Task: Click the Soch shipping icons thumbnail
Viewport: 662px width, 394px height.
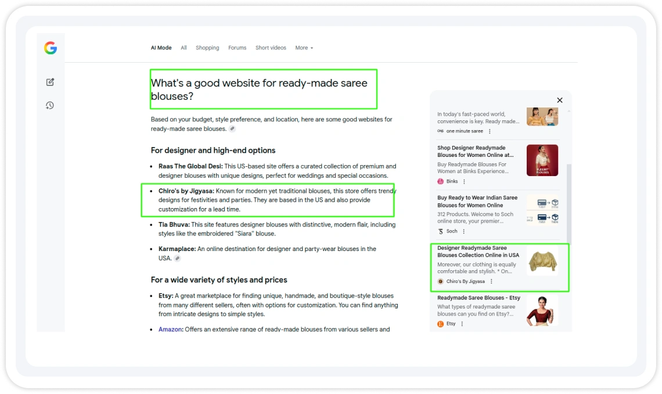Action: 542,210
